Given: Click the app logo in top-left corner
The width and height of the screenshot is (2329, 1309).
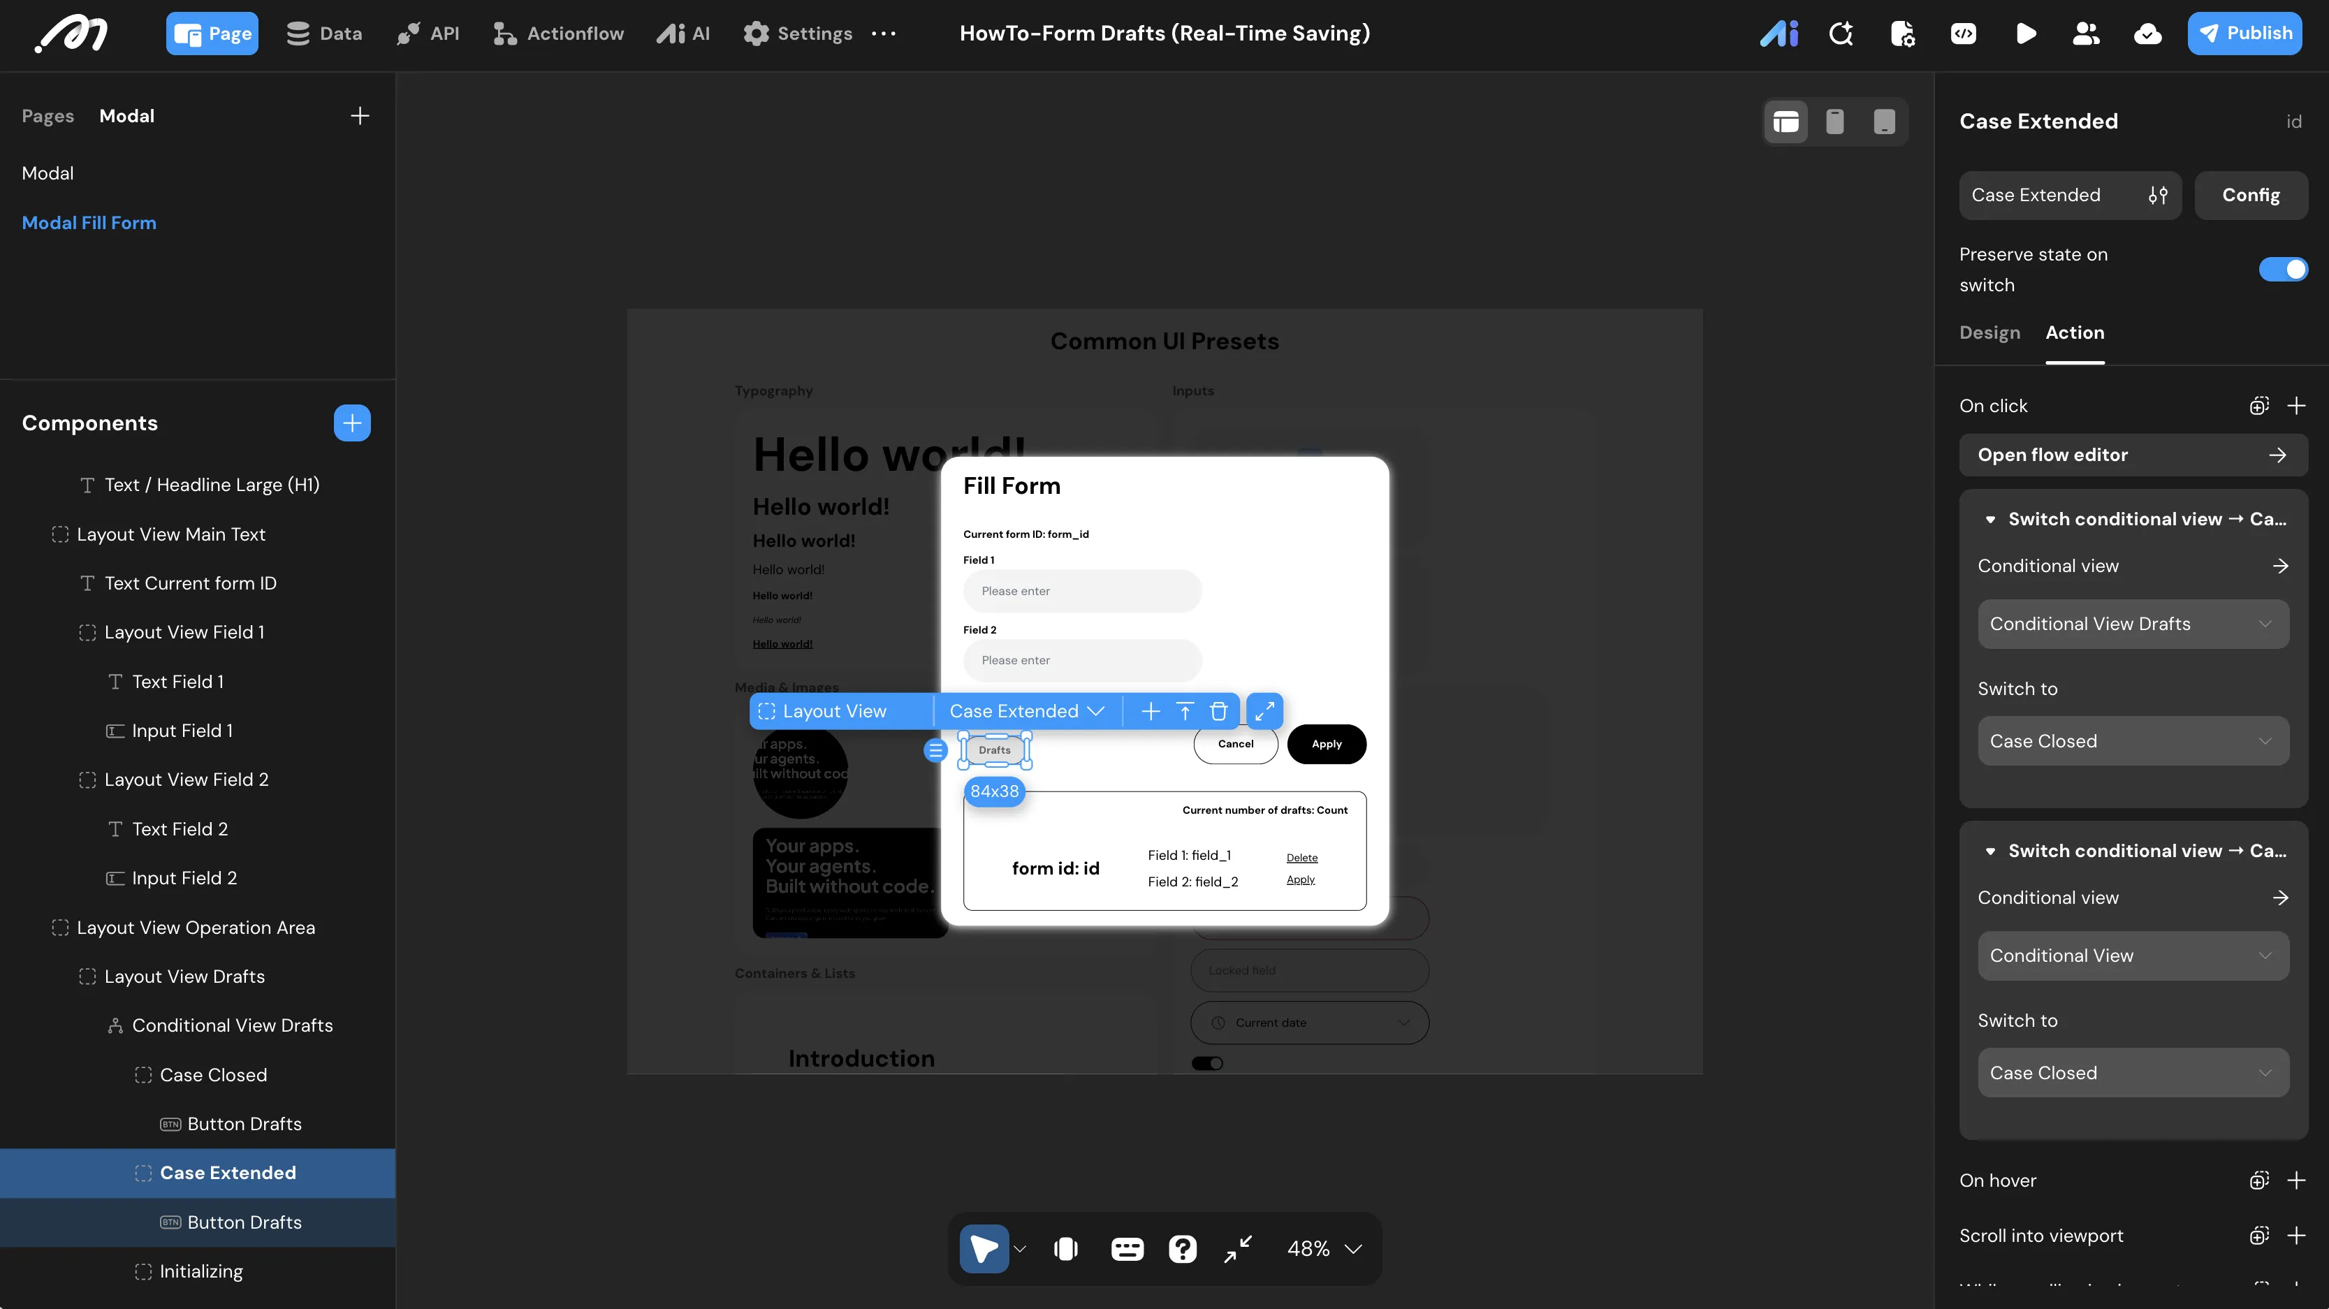Looking at the screenshot, I should click(71, 34).
